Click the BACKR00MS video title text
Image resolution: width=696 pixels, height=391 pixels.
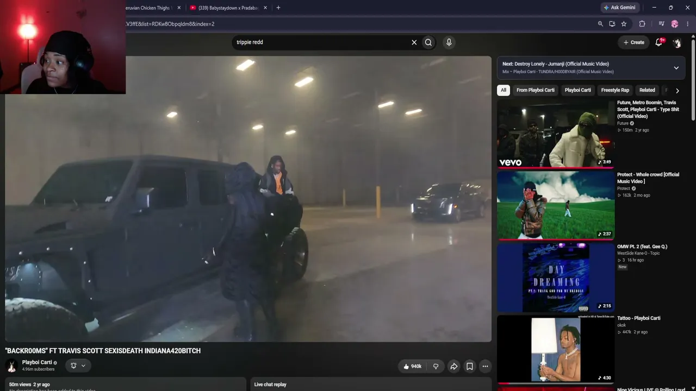click(103, 351)
